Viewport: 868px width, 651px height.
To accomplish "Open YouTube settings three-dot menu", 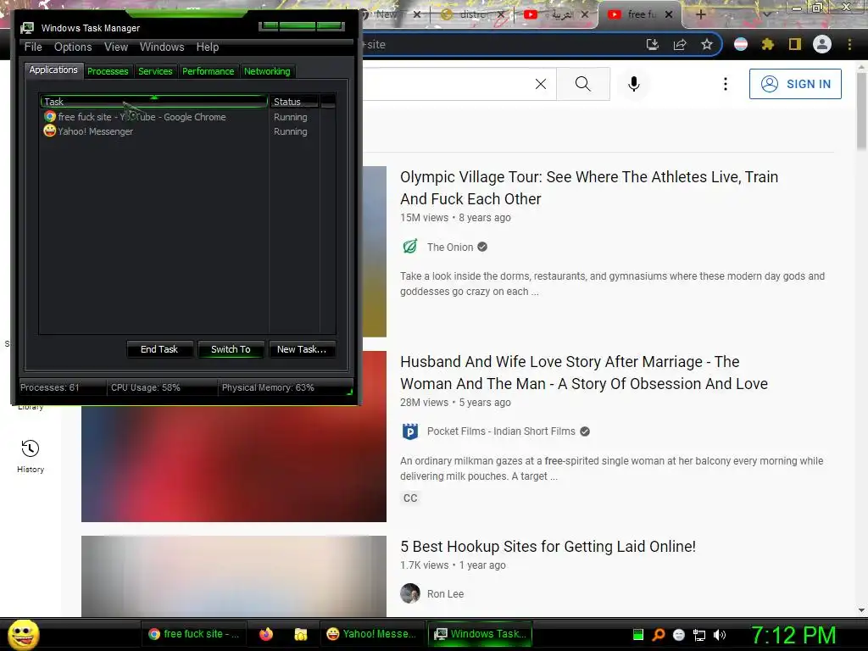I will pyautogui.click(x=726, y=84).
